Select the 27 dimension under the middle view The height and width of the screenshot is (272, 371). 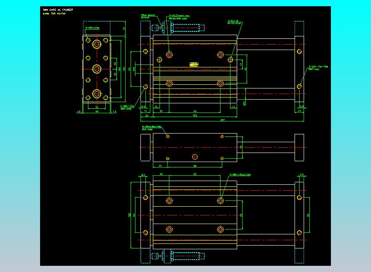(x=160, y=166)
